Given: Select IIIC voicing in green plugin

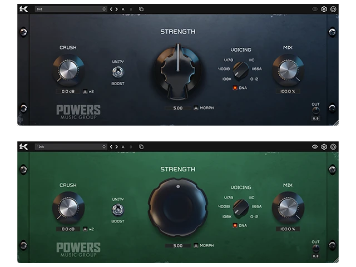Looking at the screenshot, I should [x=251, y=197].
